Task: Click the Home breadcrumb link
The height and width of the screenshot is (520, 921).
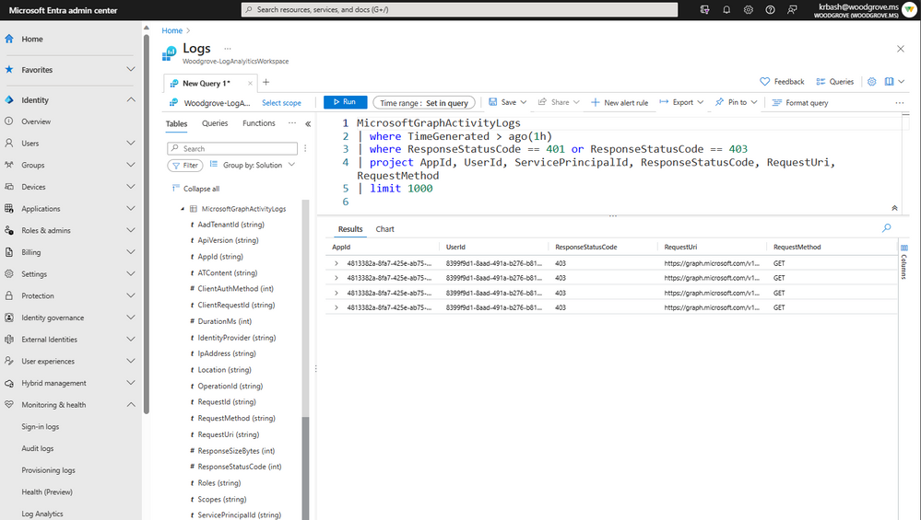Action: click(172, 30)
